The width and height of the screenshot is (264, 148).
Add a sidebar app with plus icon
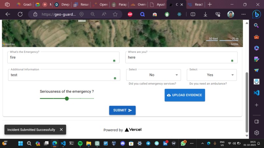(x=256, y=105)
